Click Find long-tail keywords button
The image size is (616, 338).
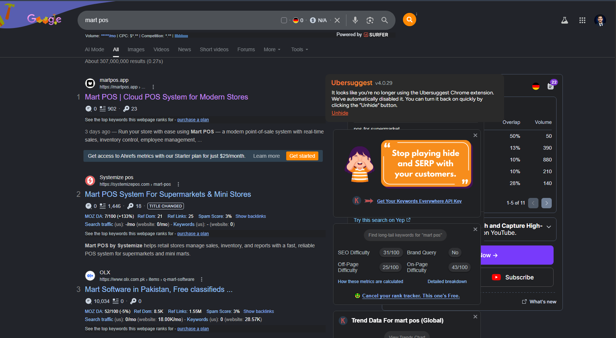point(405,235)
